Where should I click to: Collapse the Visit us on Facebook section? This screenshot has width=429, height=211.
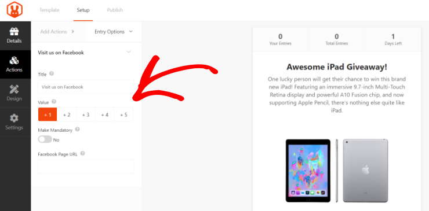click(x=129, y=52)
